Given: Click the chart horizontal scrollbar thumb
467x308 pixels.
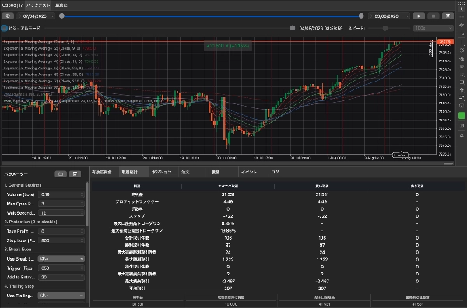Looking at the screenshot, I should (448, 163).
